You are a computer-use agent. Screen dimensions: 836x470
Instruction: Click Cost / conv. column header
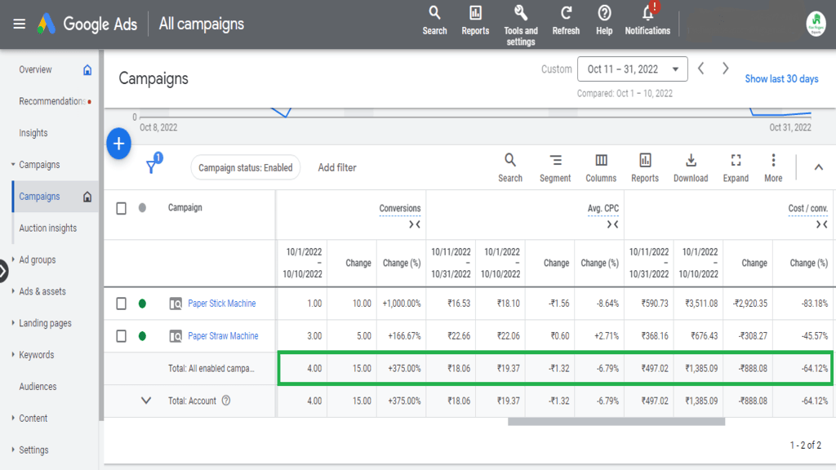(x=807, y=208)
